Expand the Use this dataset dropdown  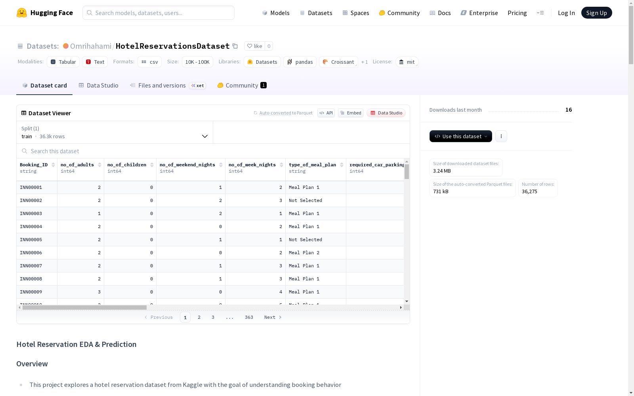[461, 136]
